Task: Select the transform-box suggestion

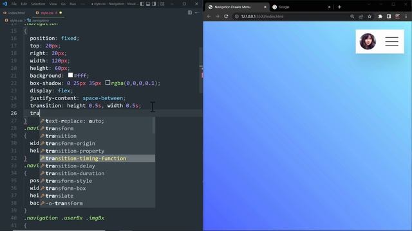Action: [97, 188]
